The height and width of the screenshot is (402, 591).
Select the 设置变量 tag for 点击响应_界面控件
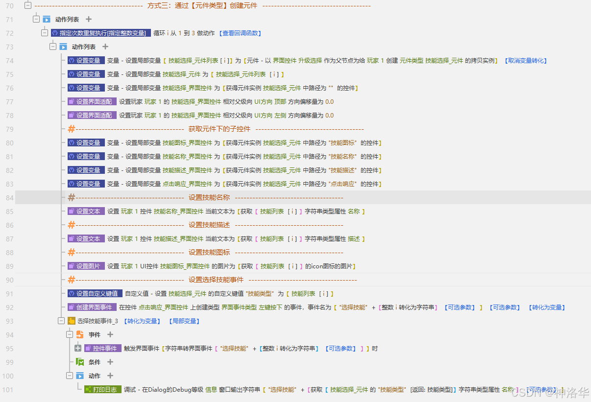(x=86, y=184)
